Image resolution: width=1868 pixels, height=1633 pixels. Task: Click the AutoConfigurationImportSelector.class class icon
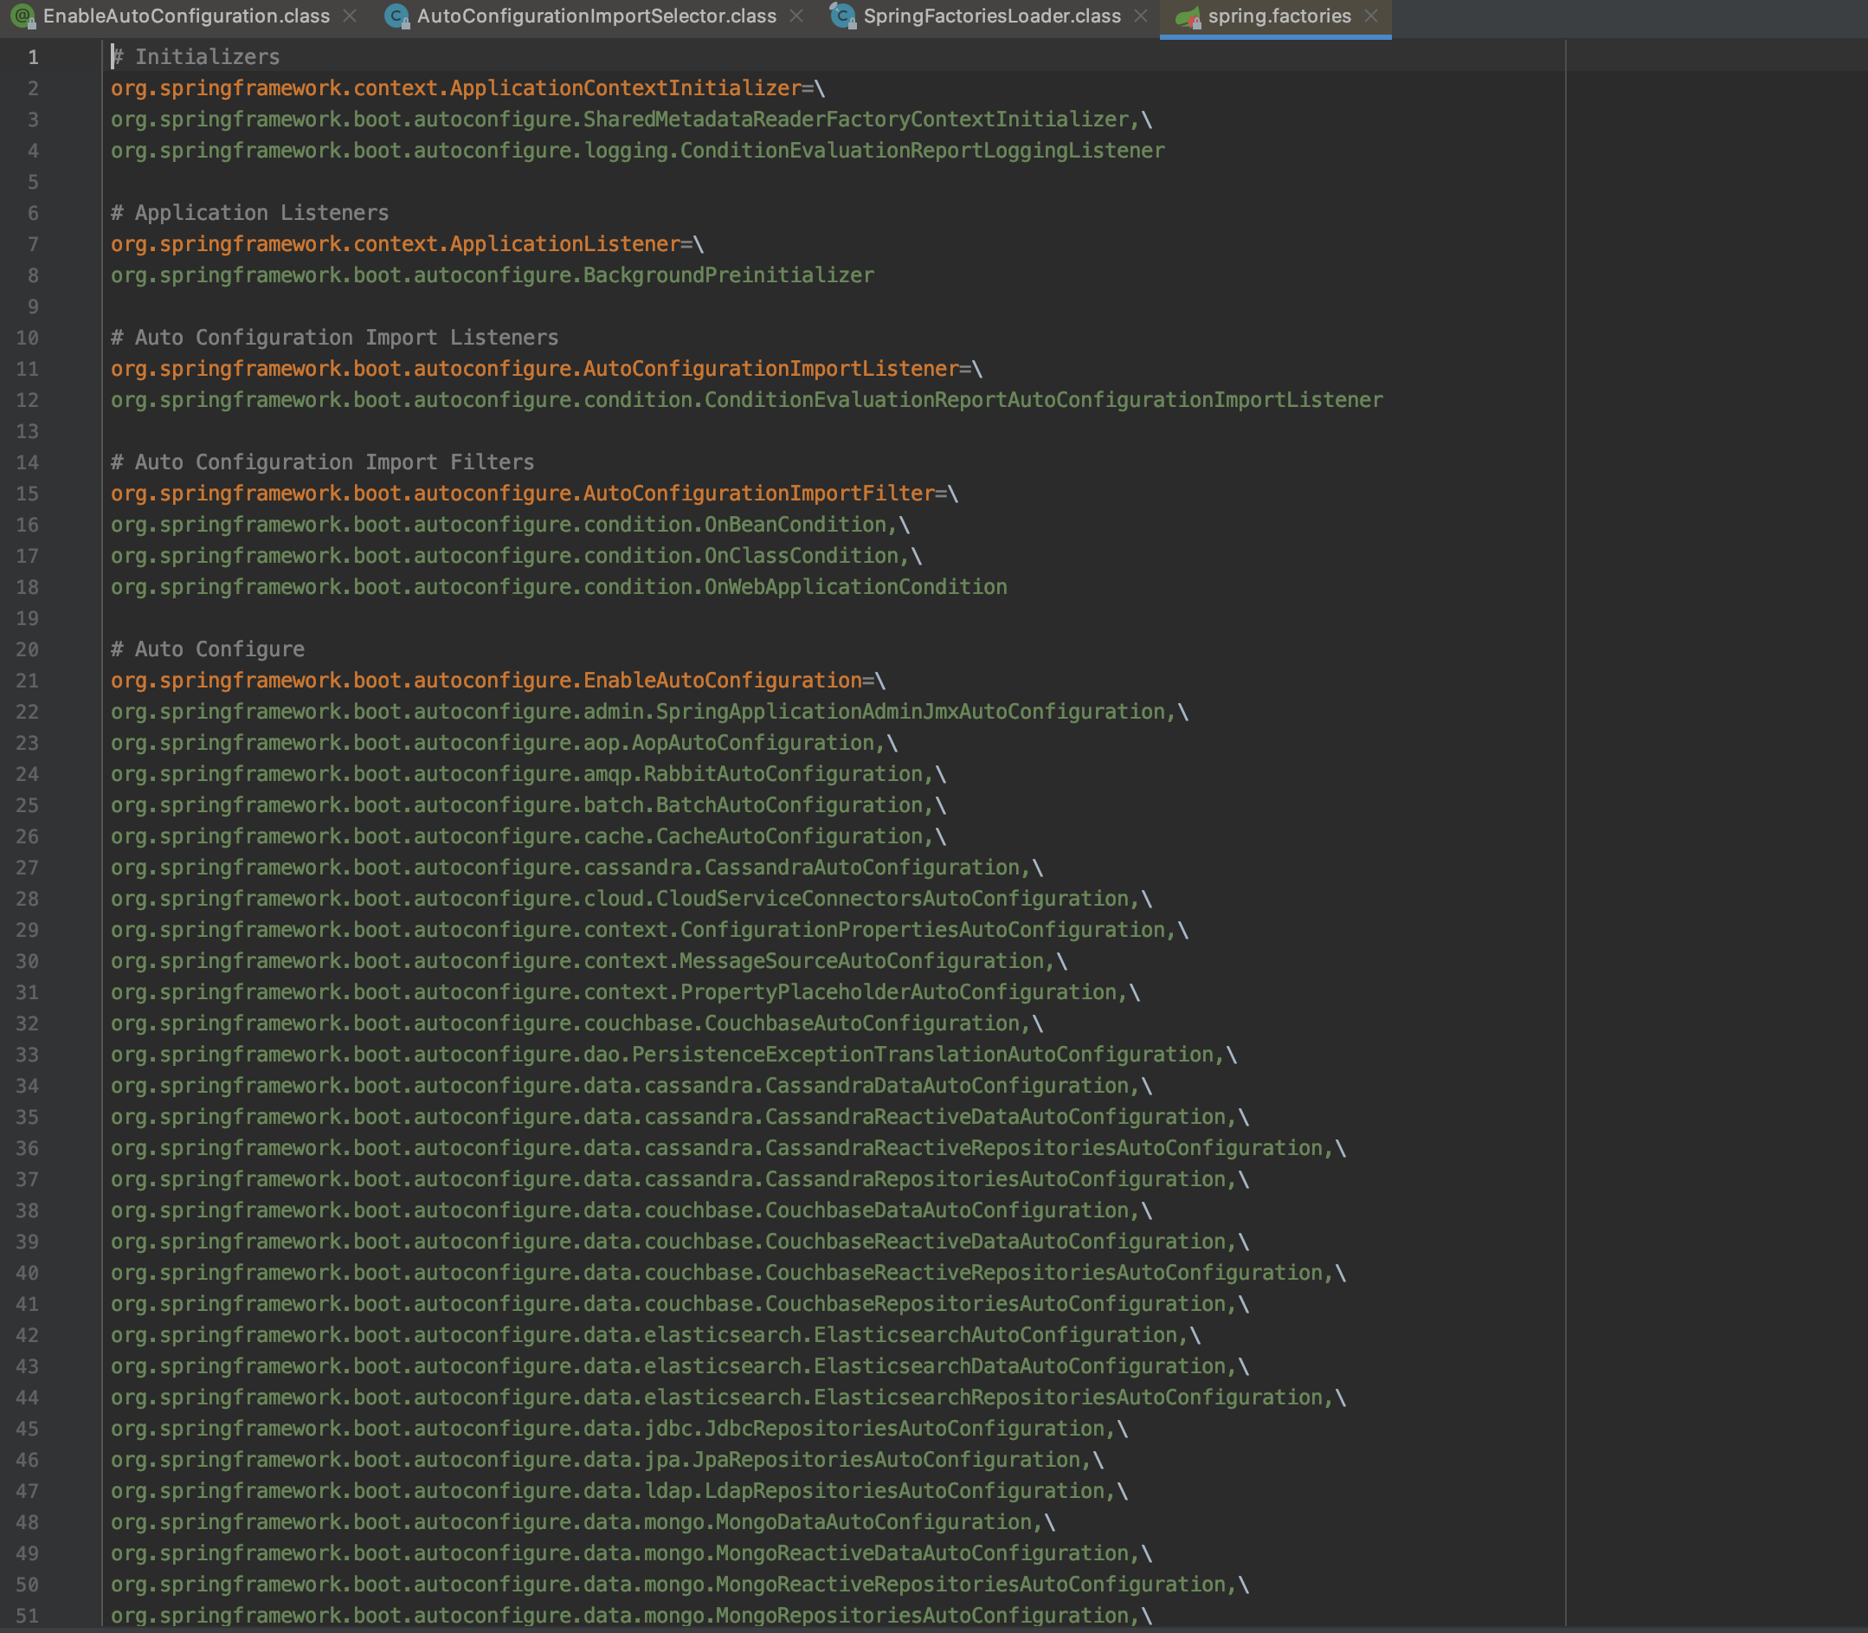(x=397, y=16)
